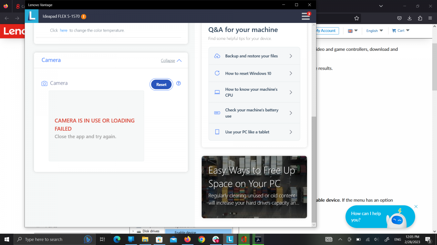The height and width of the screenshot is (245, 437).
Task: Click the reset circle icon next to Windows 10
Action: (217, 73)
